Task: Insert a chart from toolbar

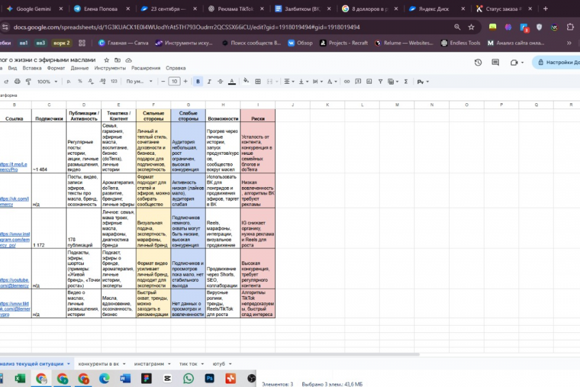Action: point(369,81)
